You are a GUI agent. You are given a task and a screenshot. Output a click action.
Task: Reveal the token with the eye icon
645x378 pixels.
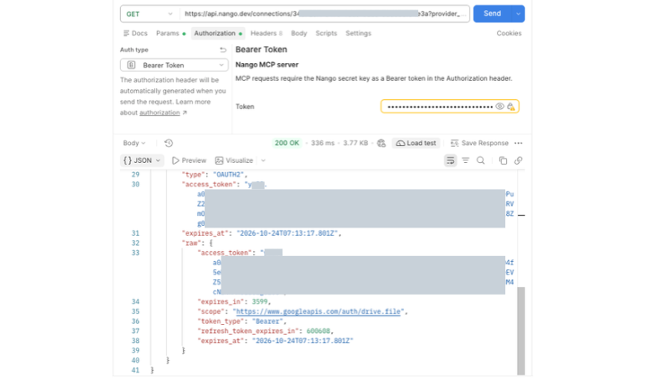click(x=500, y=106)
